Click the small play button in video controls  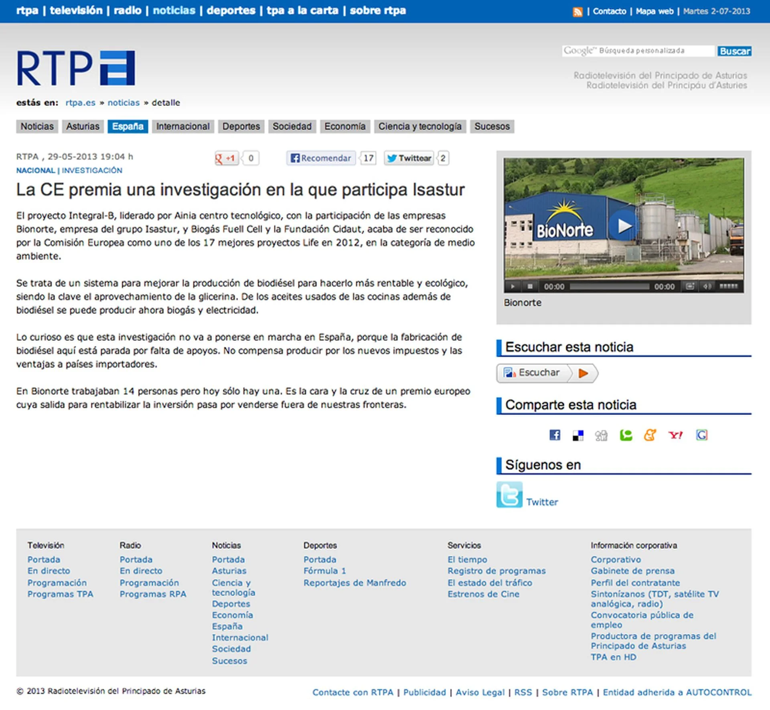(513, 286)
